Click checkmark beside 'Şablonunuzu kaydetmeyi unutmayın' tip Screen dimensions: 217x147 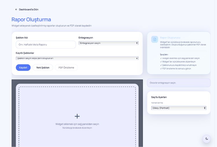161,65
